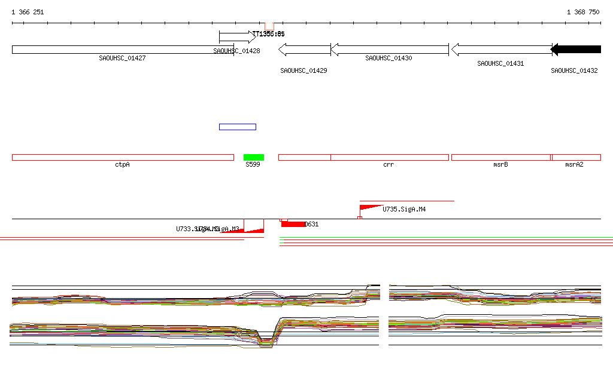Screen dimensions: 613x365
Task: Click the unlabeled red box left of crr
Action: click(305, 158)
